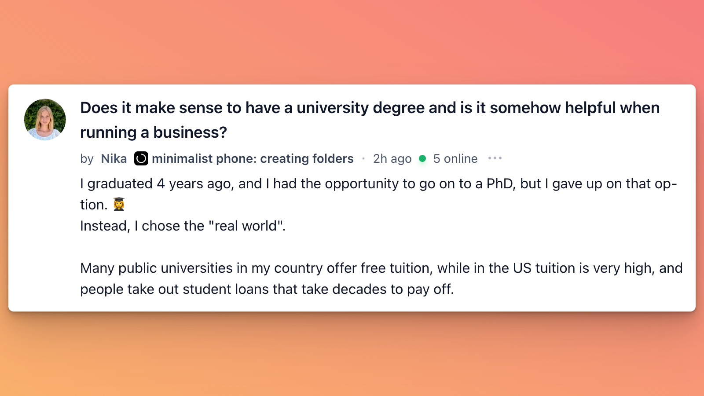Click the minimalist phone app logo icon
The width and height of the screenshot is (704, 396).
point(141,158)
